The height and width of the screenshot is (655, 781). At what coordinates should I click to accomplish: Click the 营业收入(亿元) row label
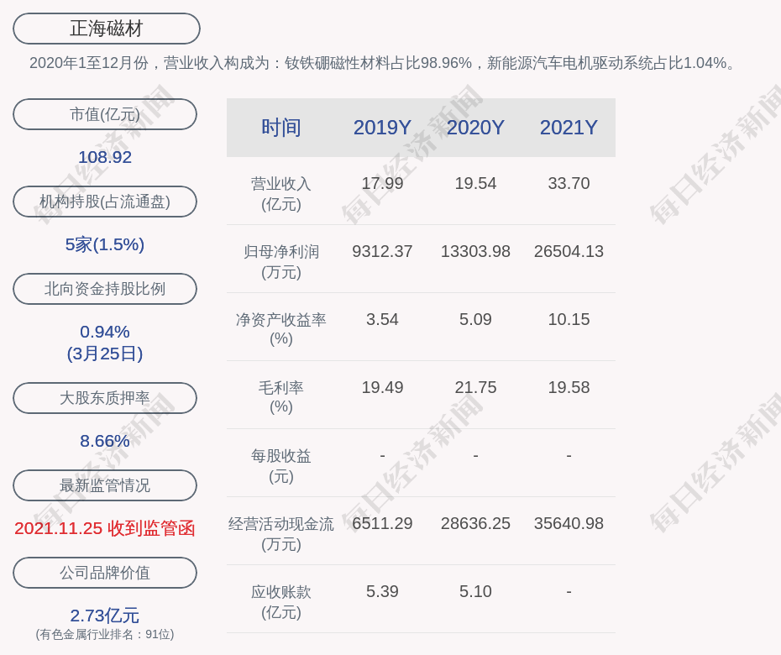pyautogui.click(x=281, y=194)
